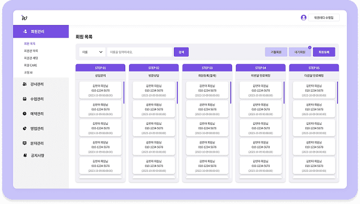Screen dimensions: 360x204
Task: Open the user profile avatar icon
Action: tap(304, 17)
